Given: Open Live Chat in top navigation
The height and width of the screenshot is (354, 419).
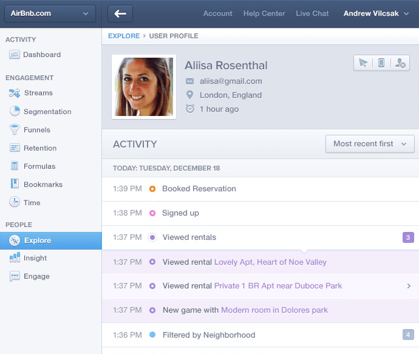Looking at the screenshot, I should pyautogui.click(x=312, y=13).
